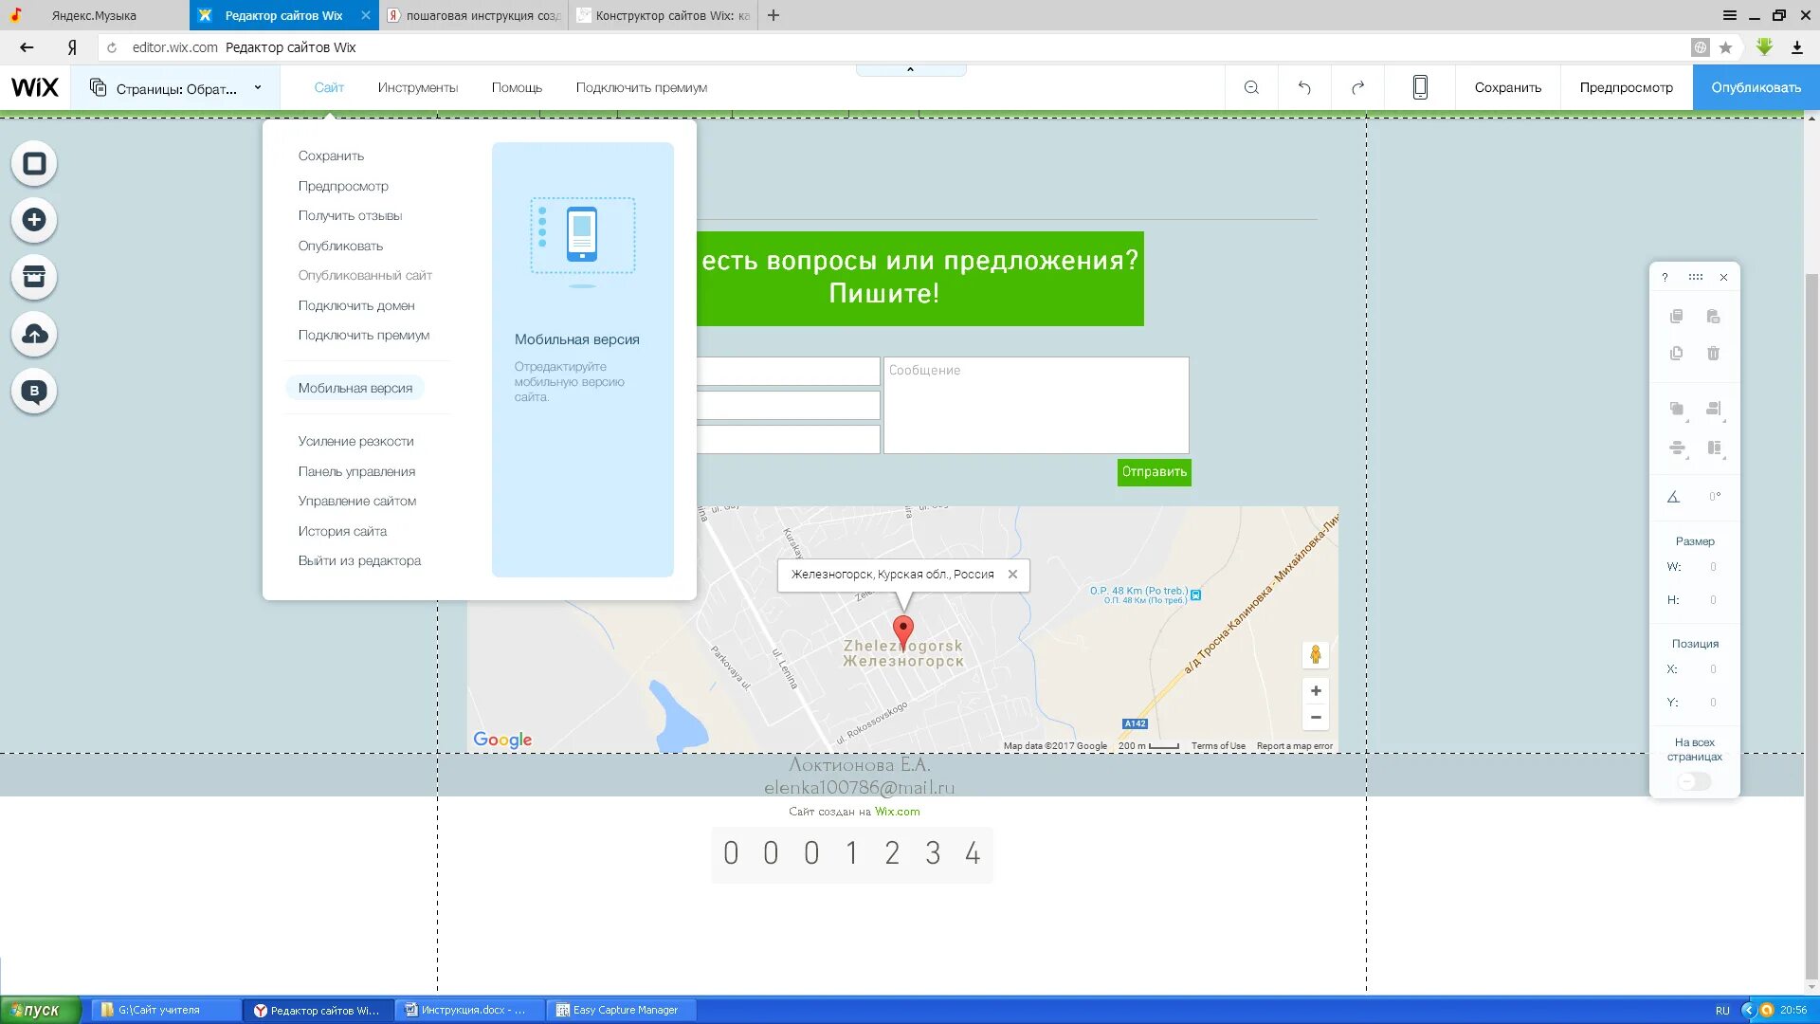Switch to mobile editor phone icon
Image resolution: width=1820 pixels, height=1024 pixels.
[x=1419, y=87]
